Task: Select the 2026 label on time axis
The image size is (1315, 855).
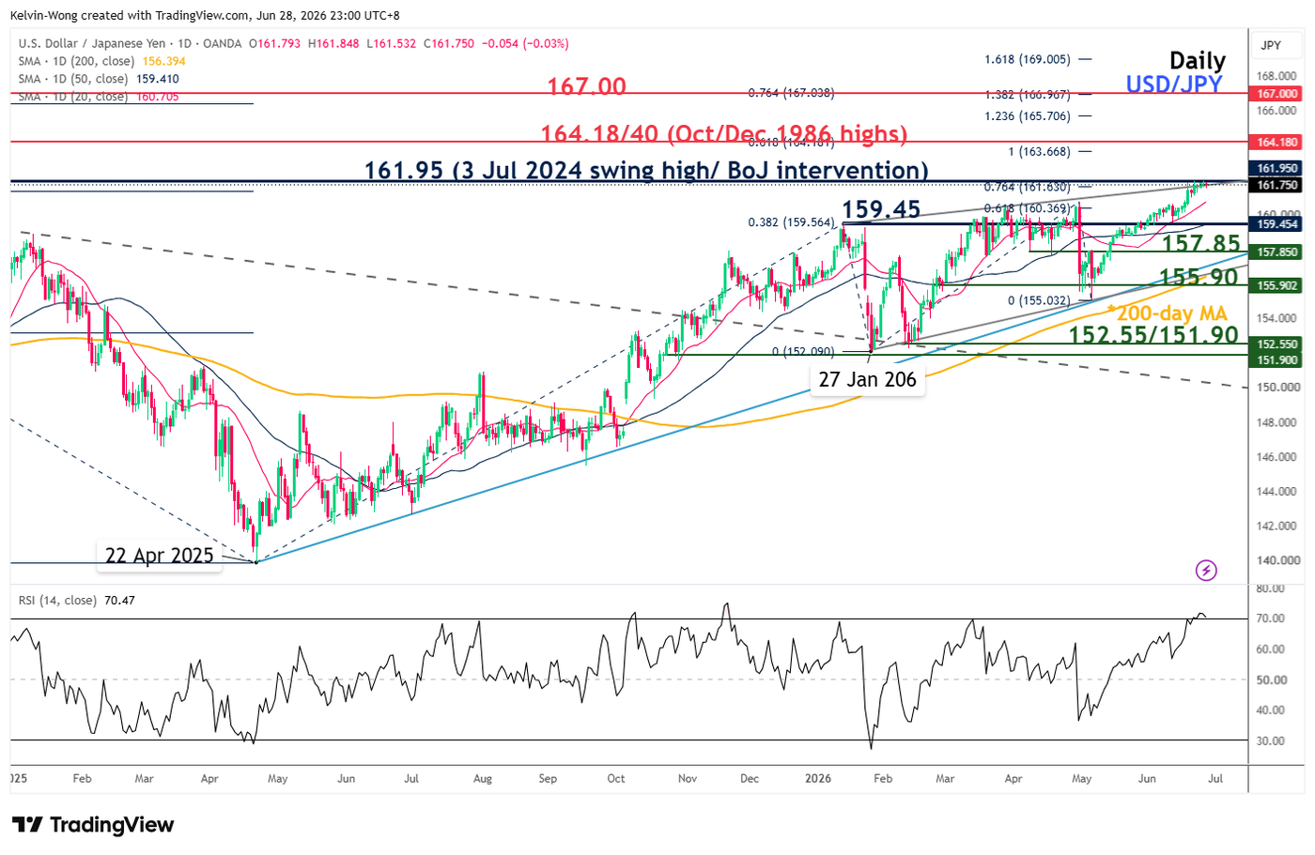Action: (818, 779)
